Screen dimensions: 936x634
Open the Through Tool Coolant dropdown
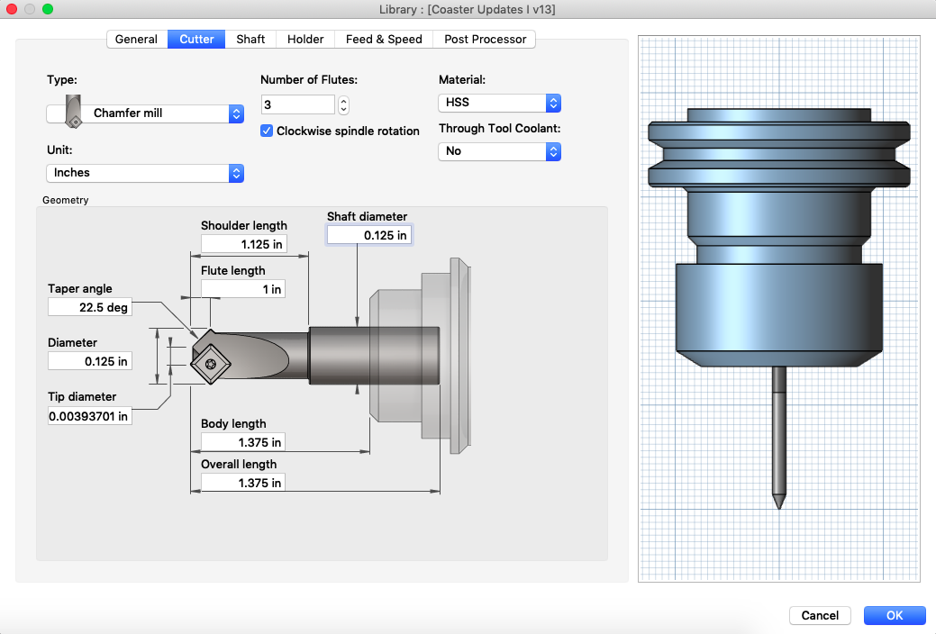pos(500,151)
